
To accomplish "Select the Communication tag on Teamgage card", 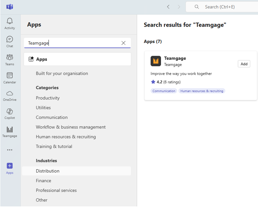I will coord(164,91).
